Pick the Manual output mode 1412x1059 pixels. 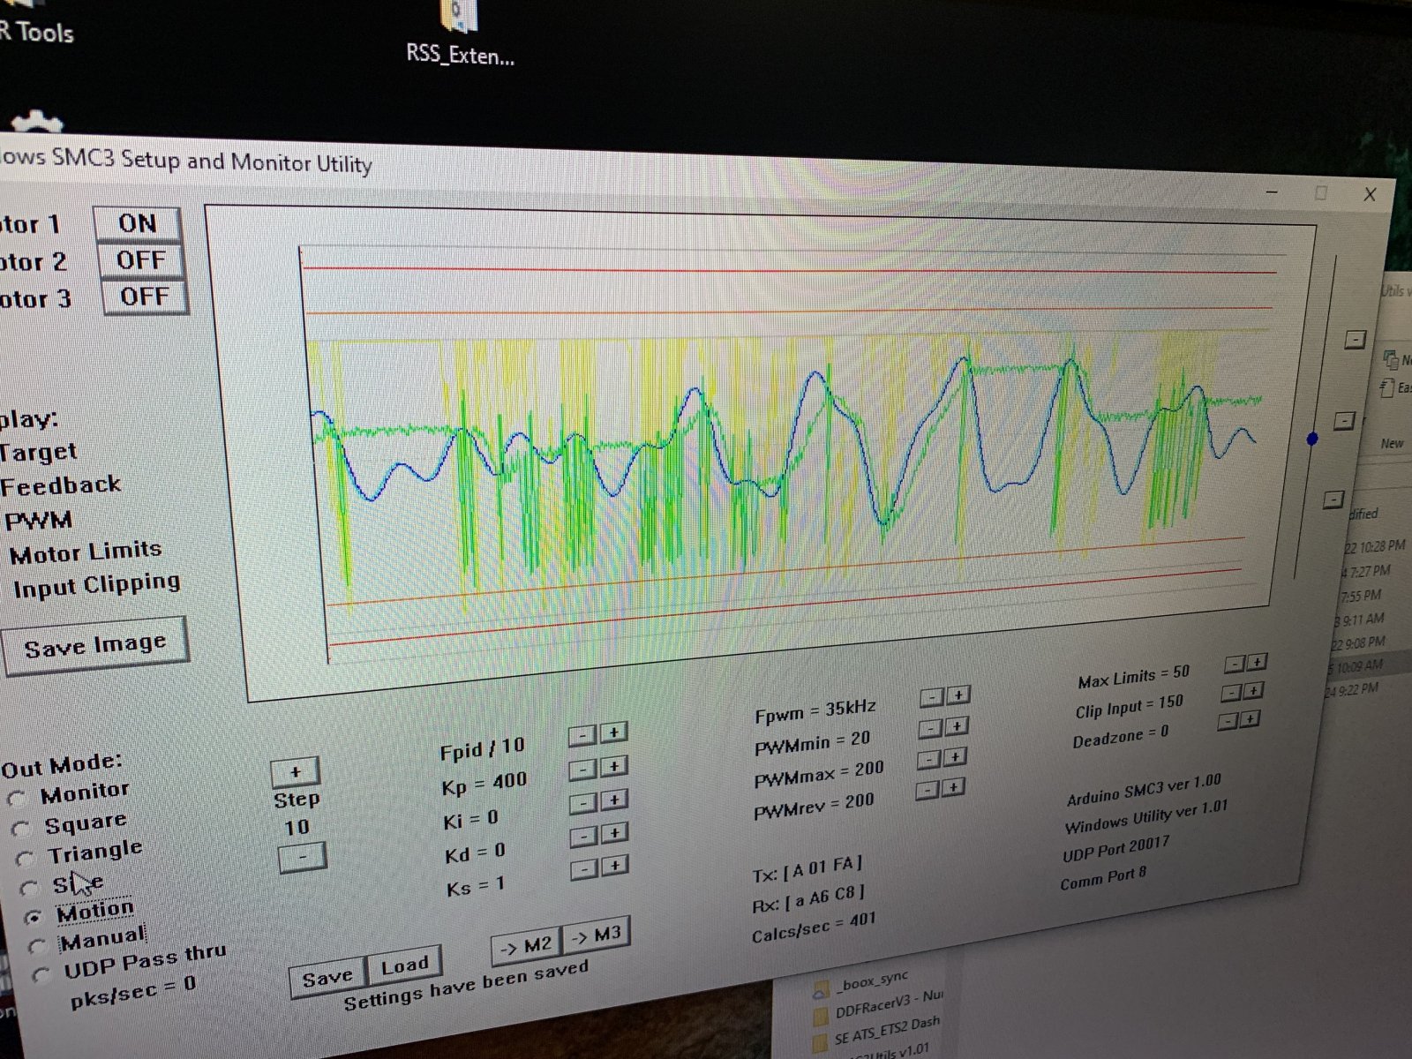click(x=37, y=946)
